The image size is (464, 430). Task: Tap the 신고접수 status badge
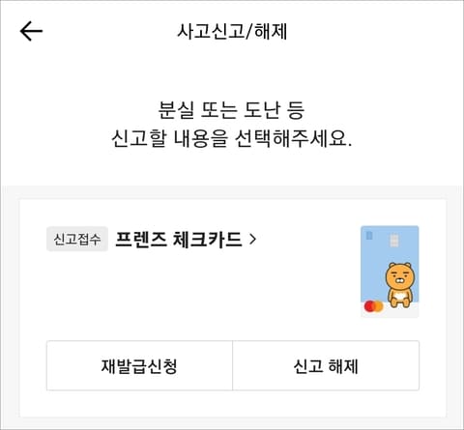pos(77,239)
